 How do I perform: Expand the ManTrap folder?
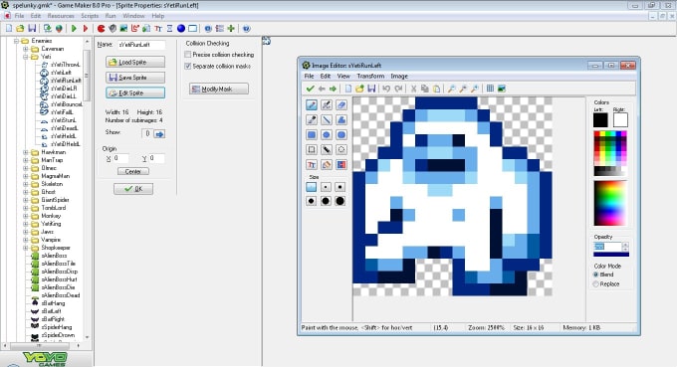pos(26,160)
